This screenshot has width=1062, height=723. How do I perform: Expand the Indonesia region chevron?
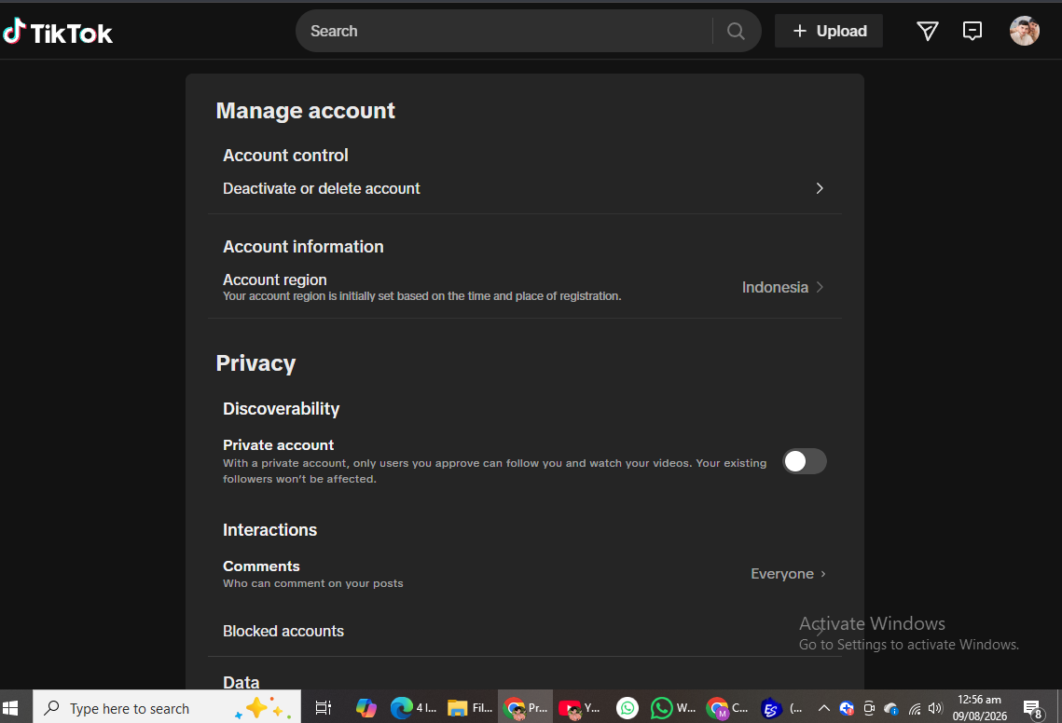pos(820,287)
